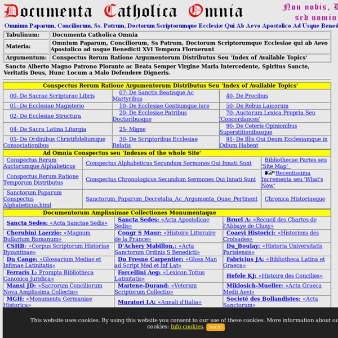Open 07- De Sanctis Beatisque Ac Martyribus
This screenshot has height=338, width=338.
pyautogui.click(x=153, y=96)
